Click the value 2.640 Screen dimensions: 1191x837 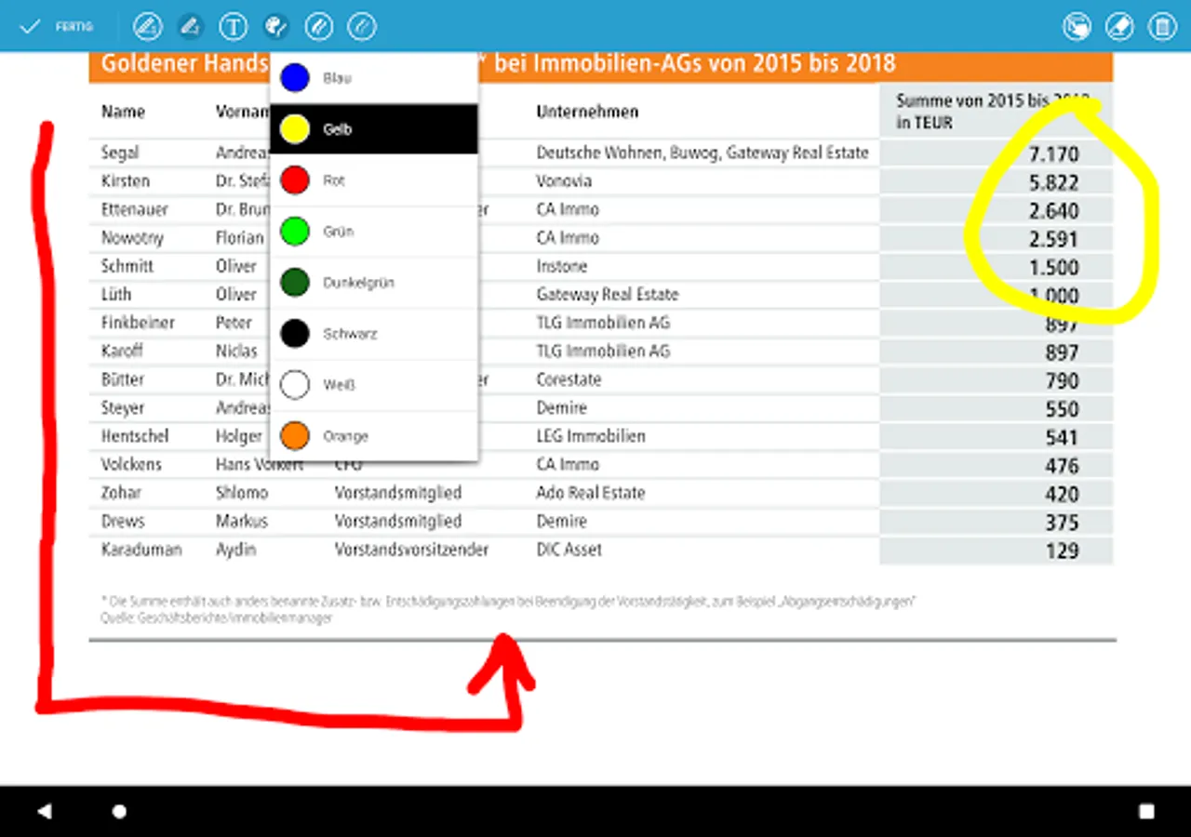[1054, 210]
